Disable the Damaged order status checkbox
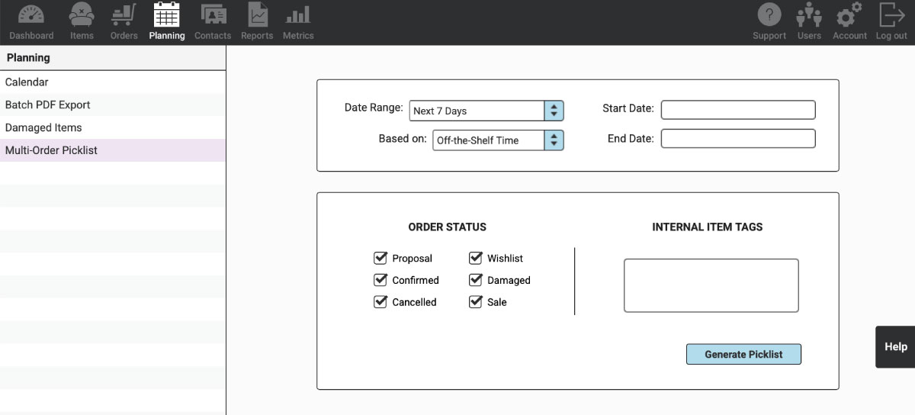This screenshot has height=415, width=915. 476,280
